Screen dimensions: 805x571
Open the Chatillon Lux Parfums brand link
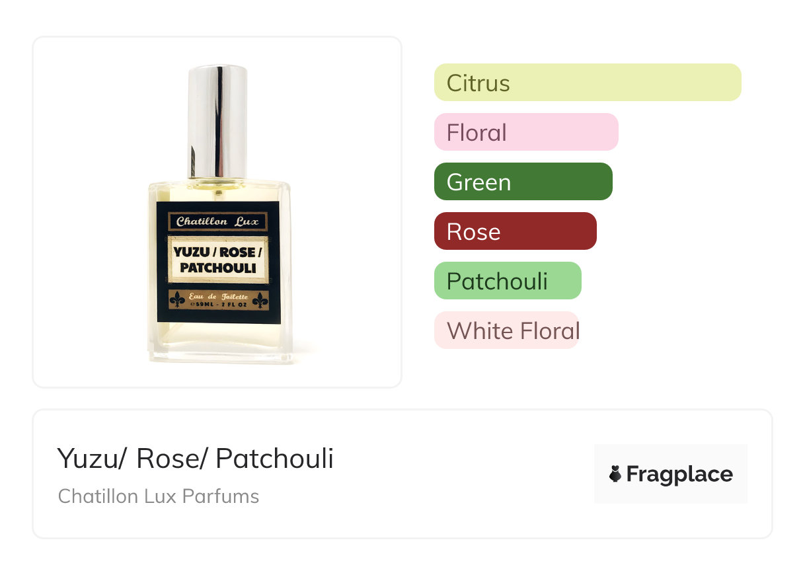pyautogui.click(x=159, y=496)
